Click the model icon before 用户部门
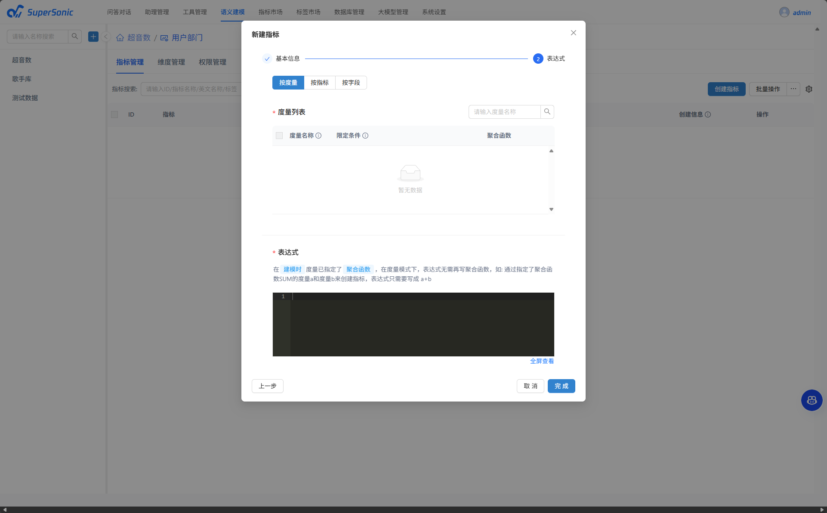Viewport: 827px width, 513px height. [x=164, y=38]
